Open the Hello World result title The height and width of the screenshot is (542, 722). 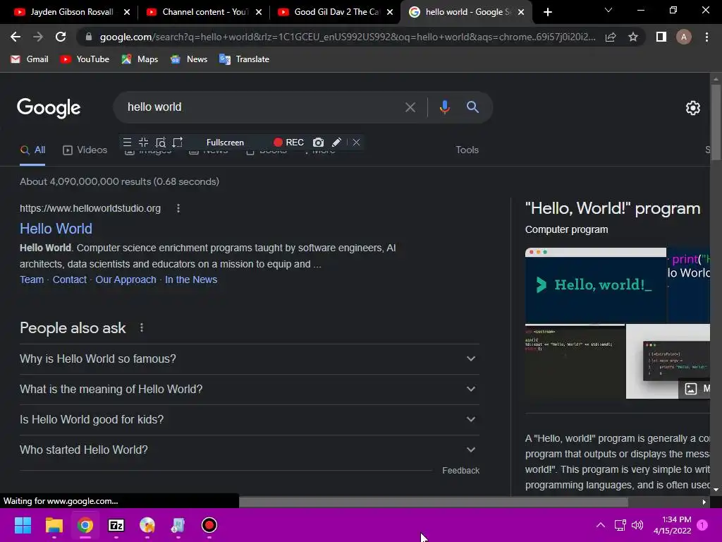(56, 229)
